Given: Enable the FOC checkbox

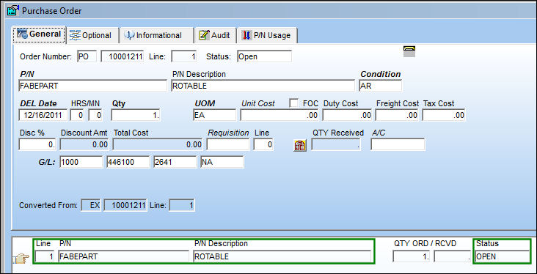Looking at the screenshot, I should click(x=293, y=103).
